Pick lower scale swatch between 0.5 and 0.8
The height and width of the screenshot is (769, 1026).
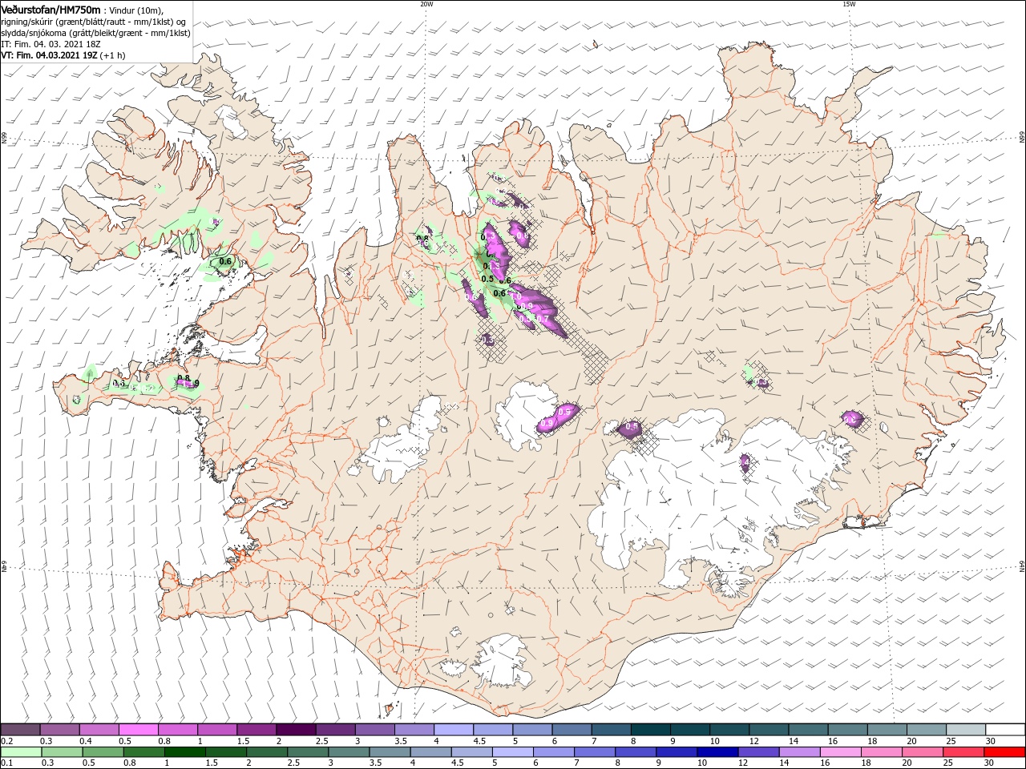point(103,752)
